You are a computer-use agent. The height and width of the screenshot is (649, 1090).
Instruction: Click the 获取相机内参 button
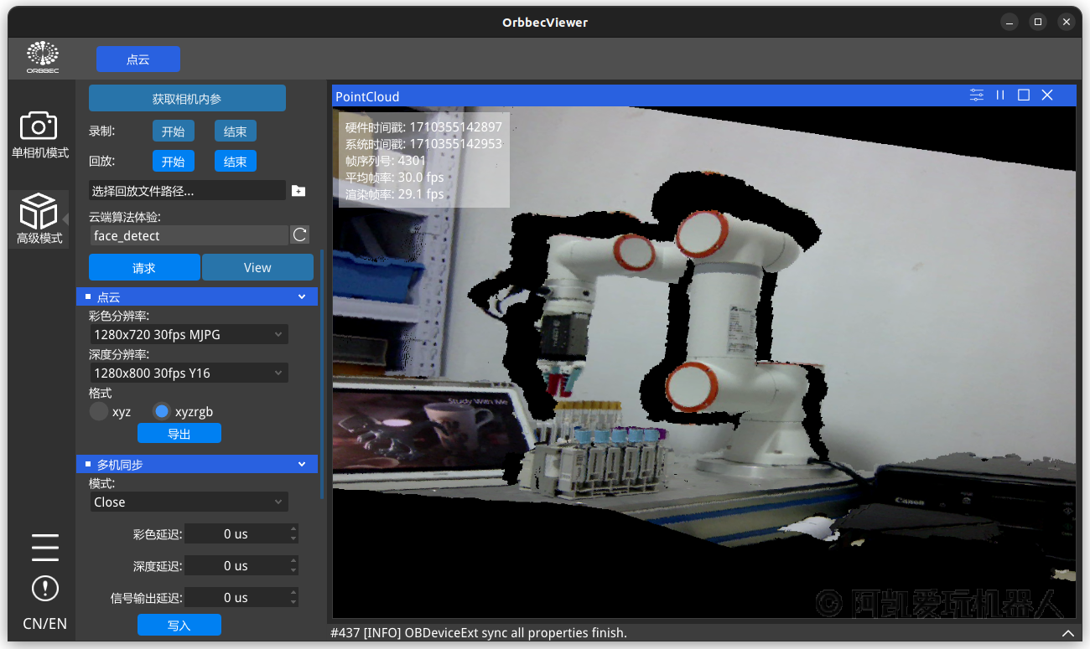pyautogui.click(x=187, y=99)
